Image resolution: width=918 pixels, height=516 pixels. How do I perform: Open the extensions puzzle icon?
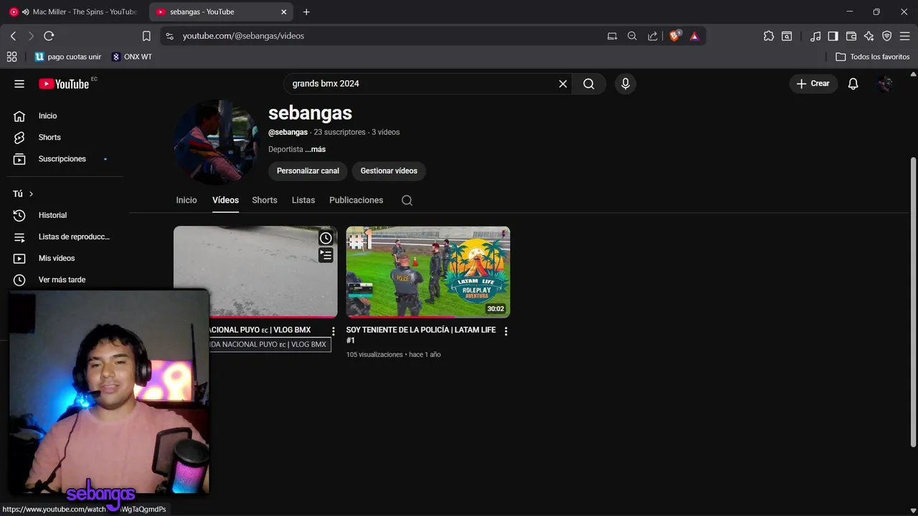coord(769,36)
